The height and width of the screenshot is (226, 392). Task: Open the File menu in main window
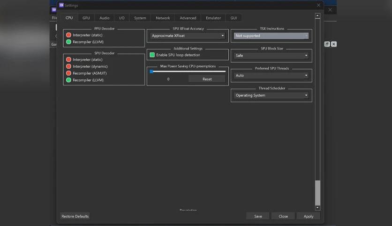(54, 18)
